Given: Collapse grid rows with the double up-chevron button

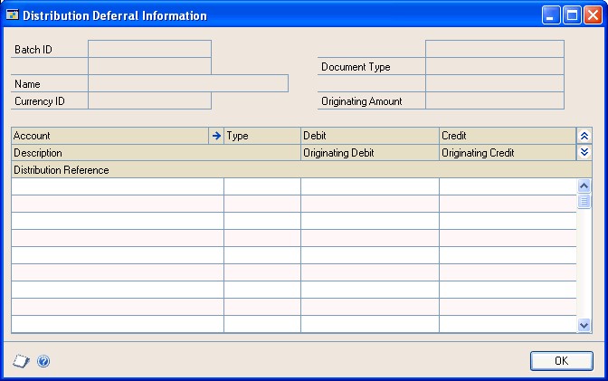Looking at the screenshot, I should 584,136.
